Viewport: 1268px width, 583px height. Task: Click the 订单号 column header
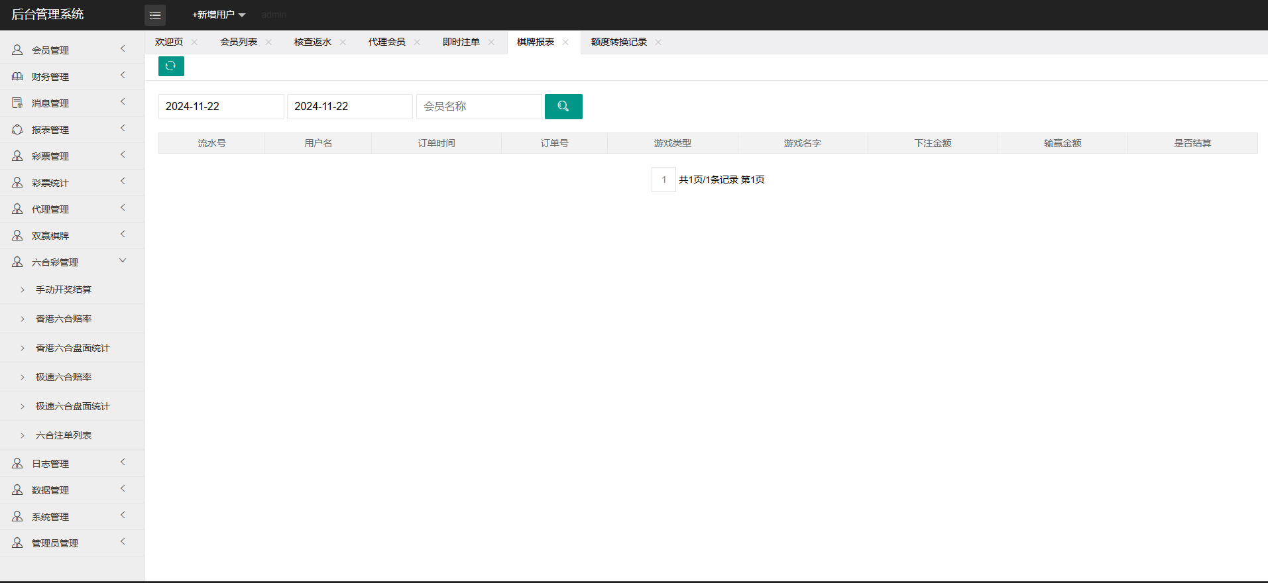point(555,143)
